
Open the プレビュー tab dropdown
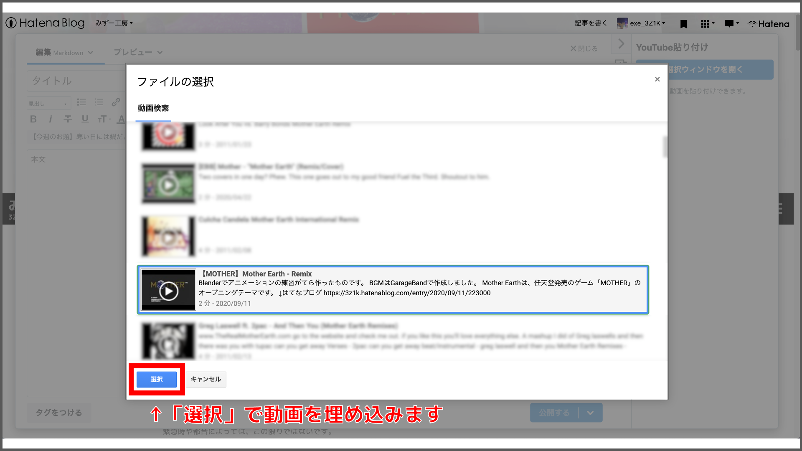pyautogui.click(x=138, y=52)
